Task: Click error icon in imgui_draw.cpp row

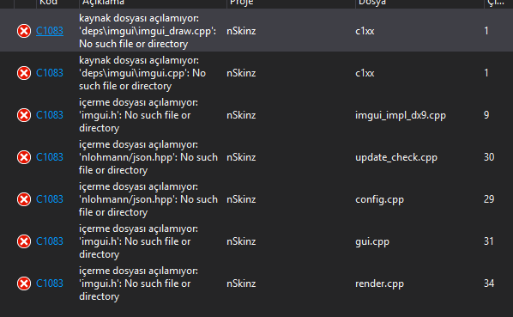Action: 24,31
